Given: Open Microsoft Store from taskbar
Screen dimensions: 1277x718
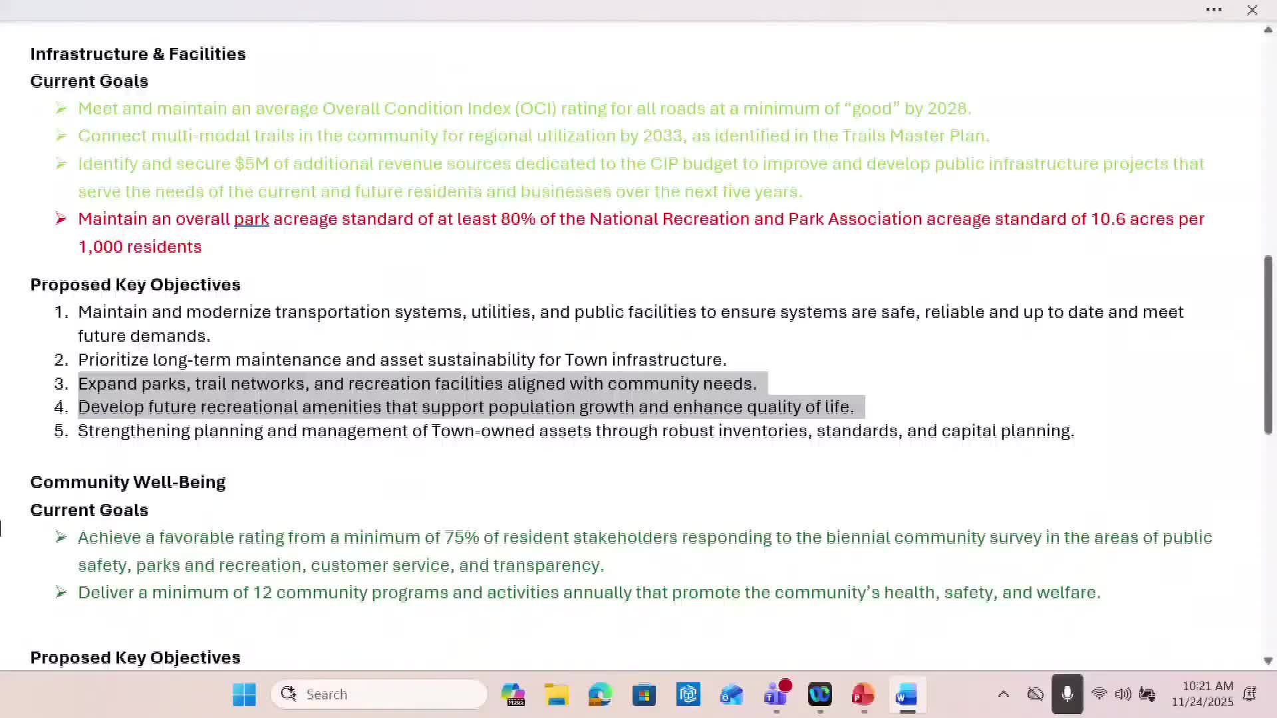Looking at the screenshot, I should 644,694.
